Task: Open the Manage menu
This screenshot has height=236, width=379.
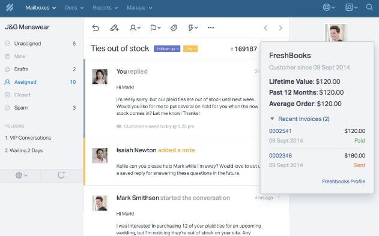Action: (139, 8)
